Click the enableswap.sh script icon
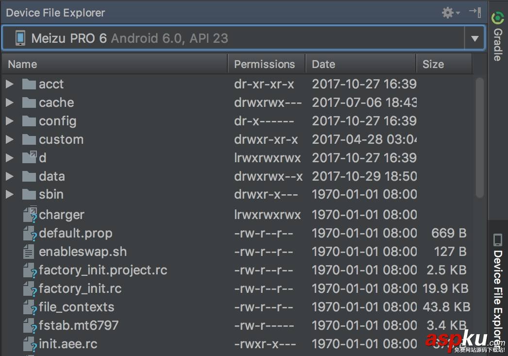Viewport: 508px width, 356px height. [28, 252]
